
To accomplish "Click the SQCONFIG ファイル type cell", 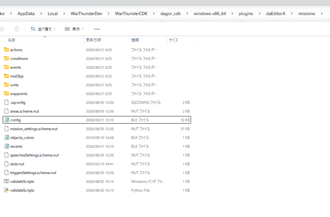I will click(146, 103).
